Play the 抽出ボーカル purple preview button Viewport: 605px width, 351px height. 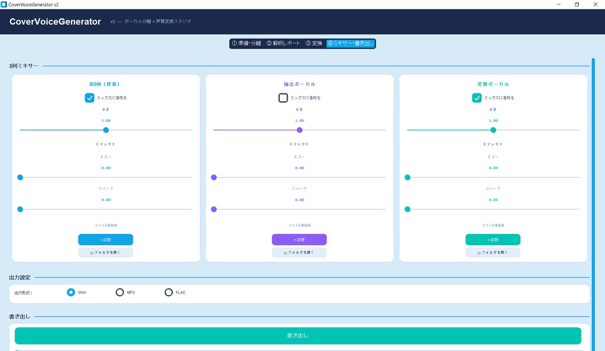pos(300,239)
